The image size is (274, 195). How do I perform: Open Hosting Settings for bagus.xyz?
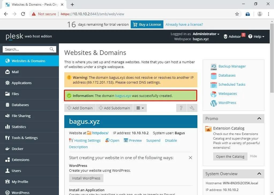coord(87,140)
